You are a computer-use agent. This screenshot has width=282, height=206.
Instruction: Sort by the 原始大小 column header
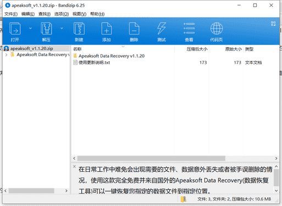tap(234, 49)
